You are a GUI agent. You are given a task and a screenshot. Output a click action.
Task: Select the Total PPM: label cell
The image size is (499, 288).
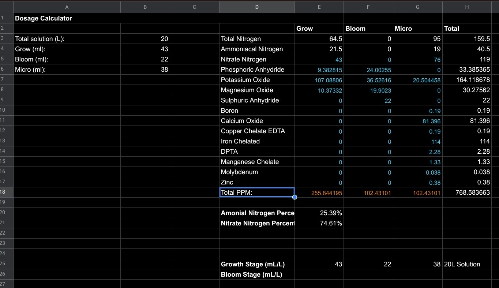[x=257, y=192]
